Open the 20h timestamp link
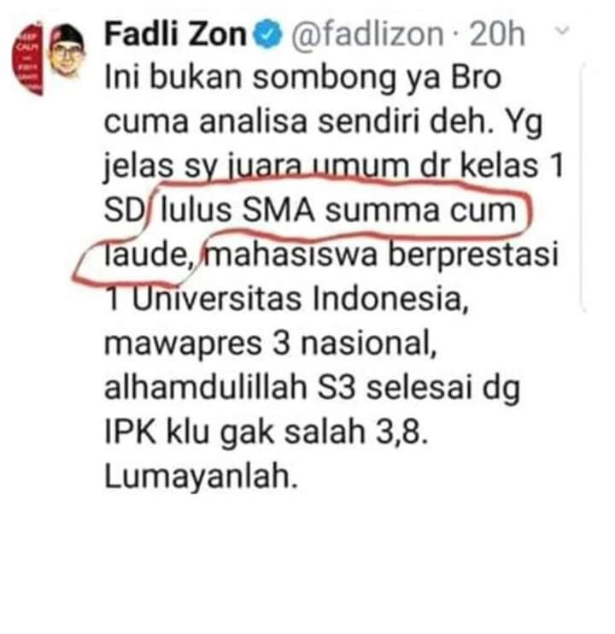The image size is (615, 634). pyautogui.click(x=497, y=34)
